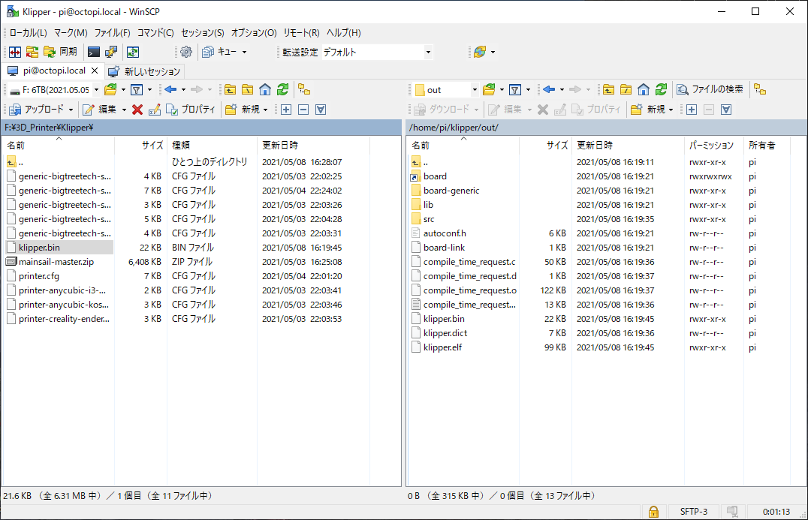The image size is (808, 520).
Task: Sort remote panel by パーミッション column
Action: click(x=713, y=145)
